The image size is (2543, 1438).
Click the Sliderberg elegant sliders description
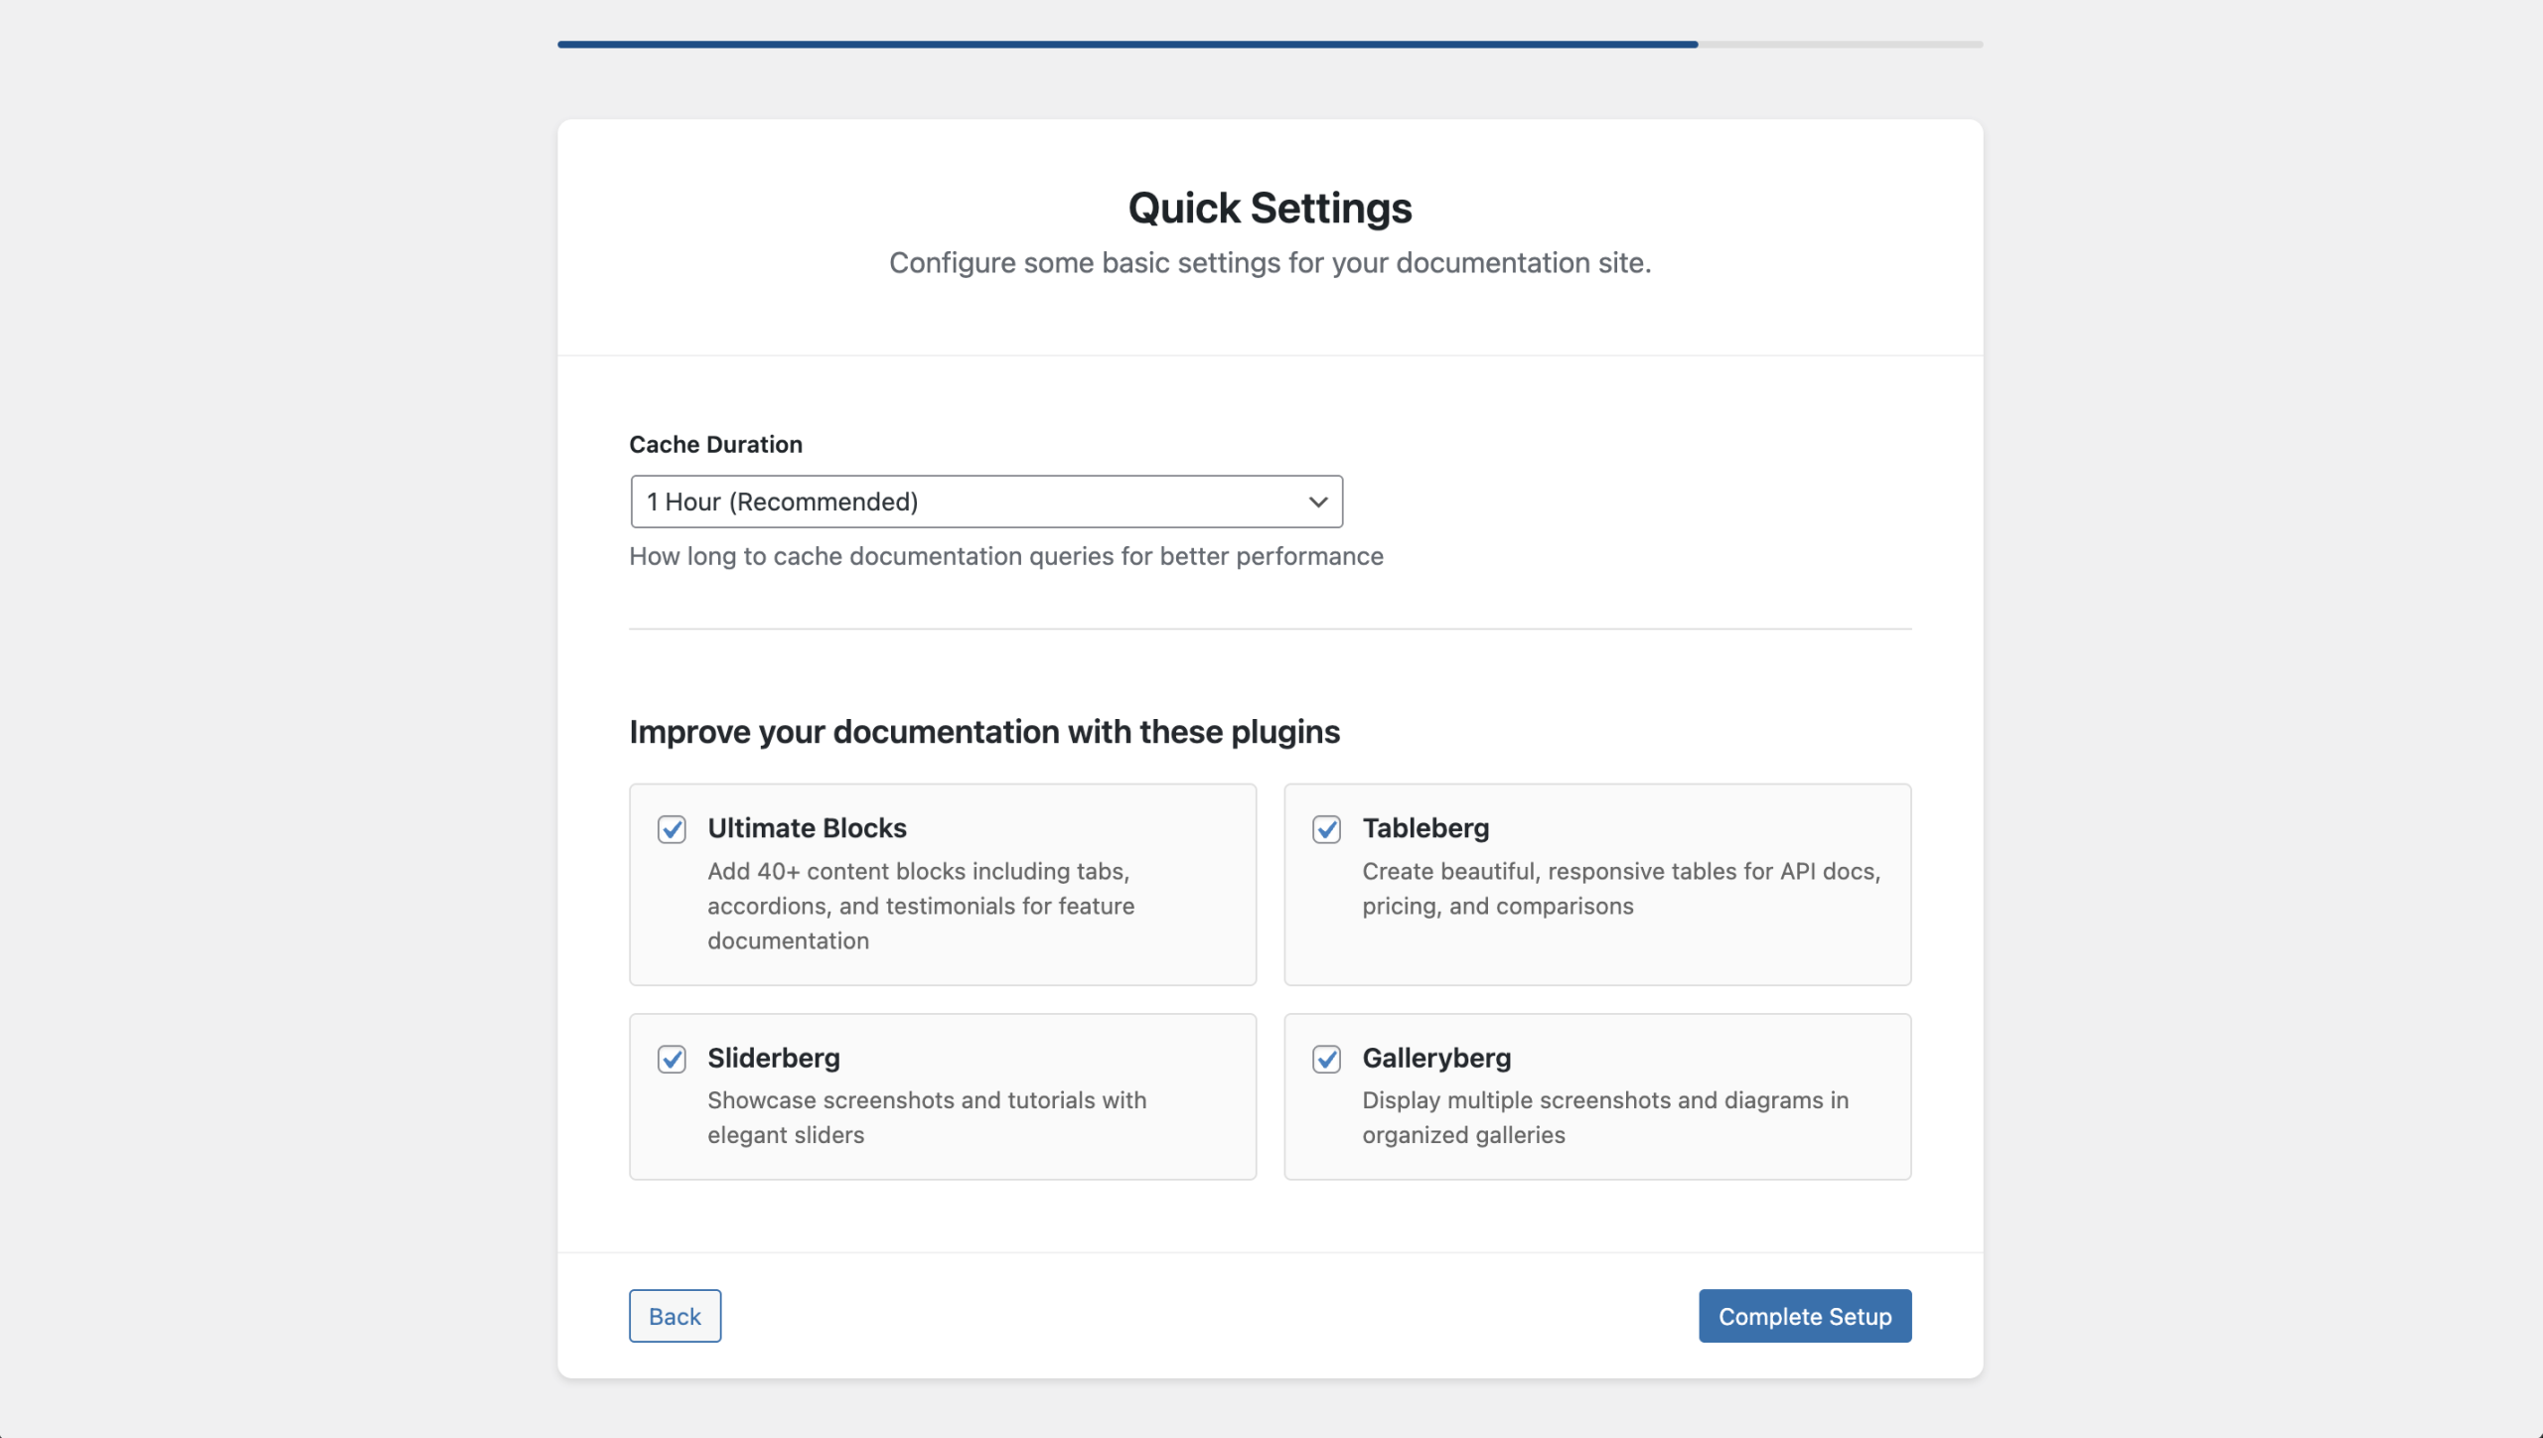[926, 1117]
